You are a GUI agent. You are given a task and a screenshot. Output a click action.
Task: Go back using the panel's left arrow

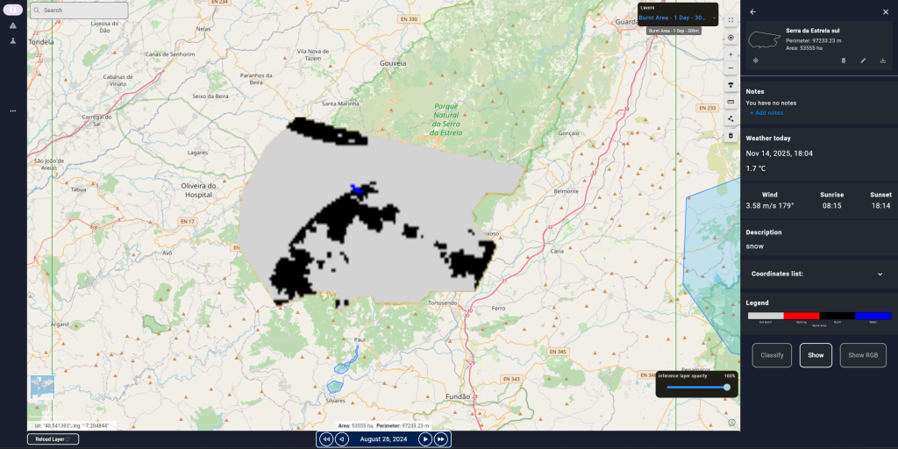coord(753,11)
